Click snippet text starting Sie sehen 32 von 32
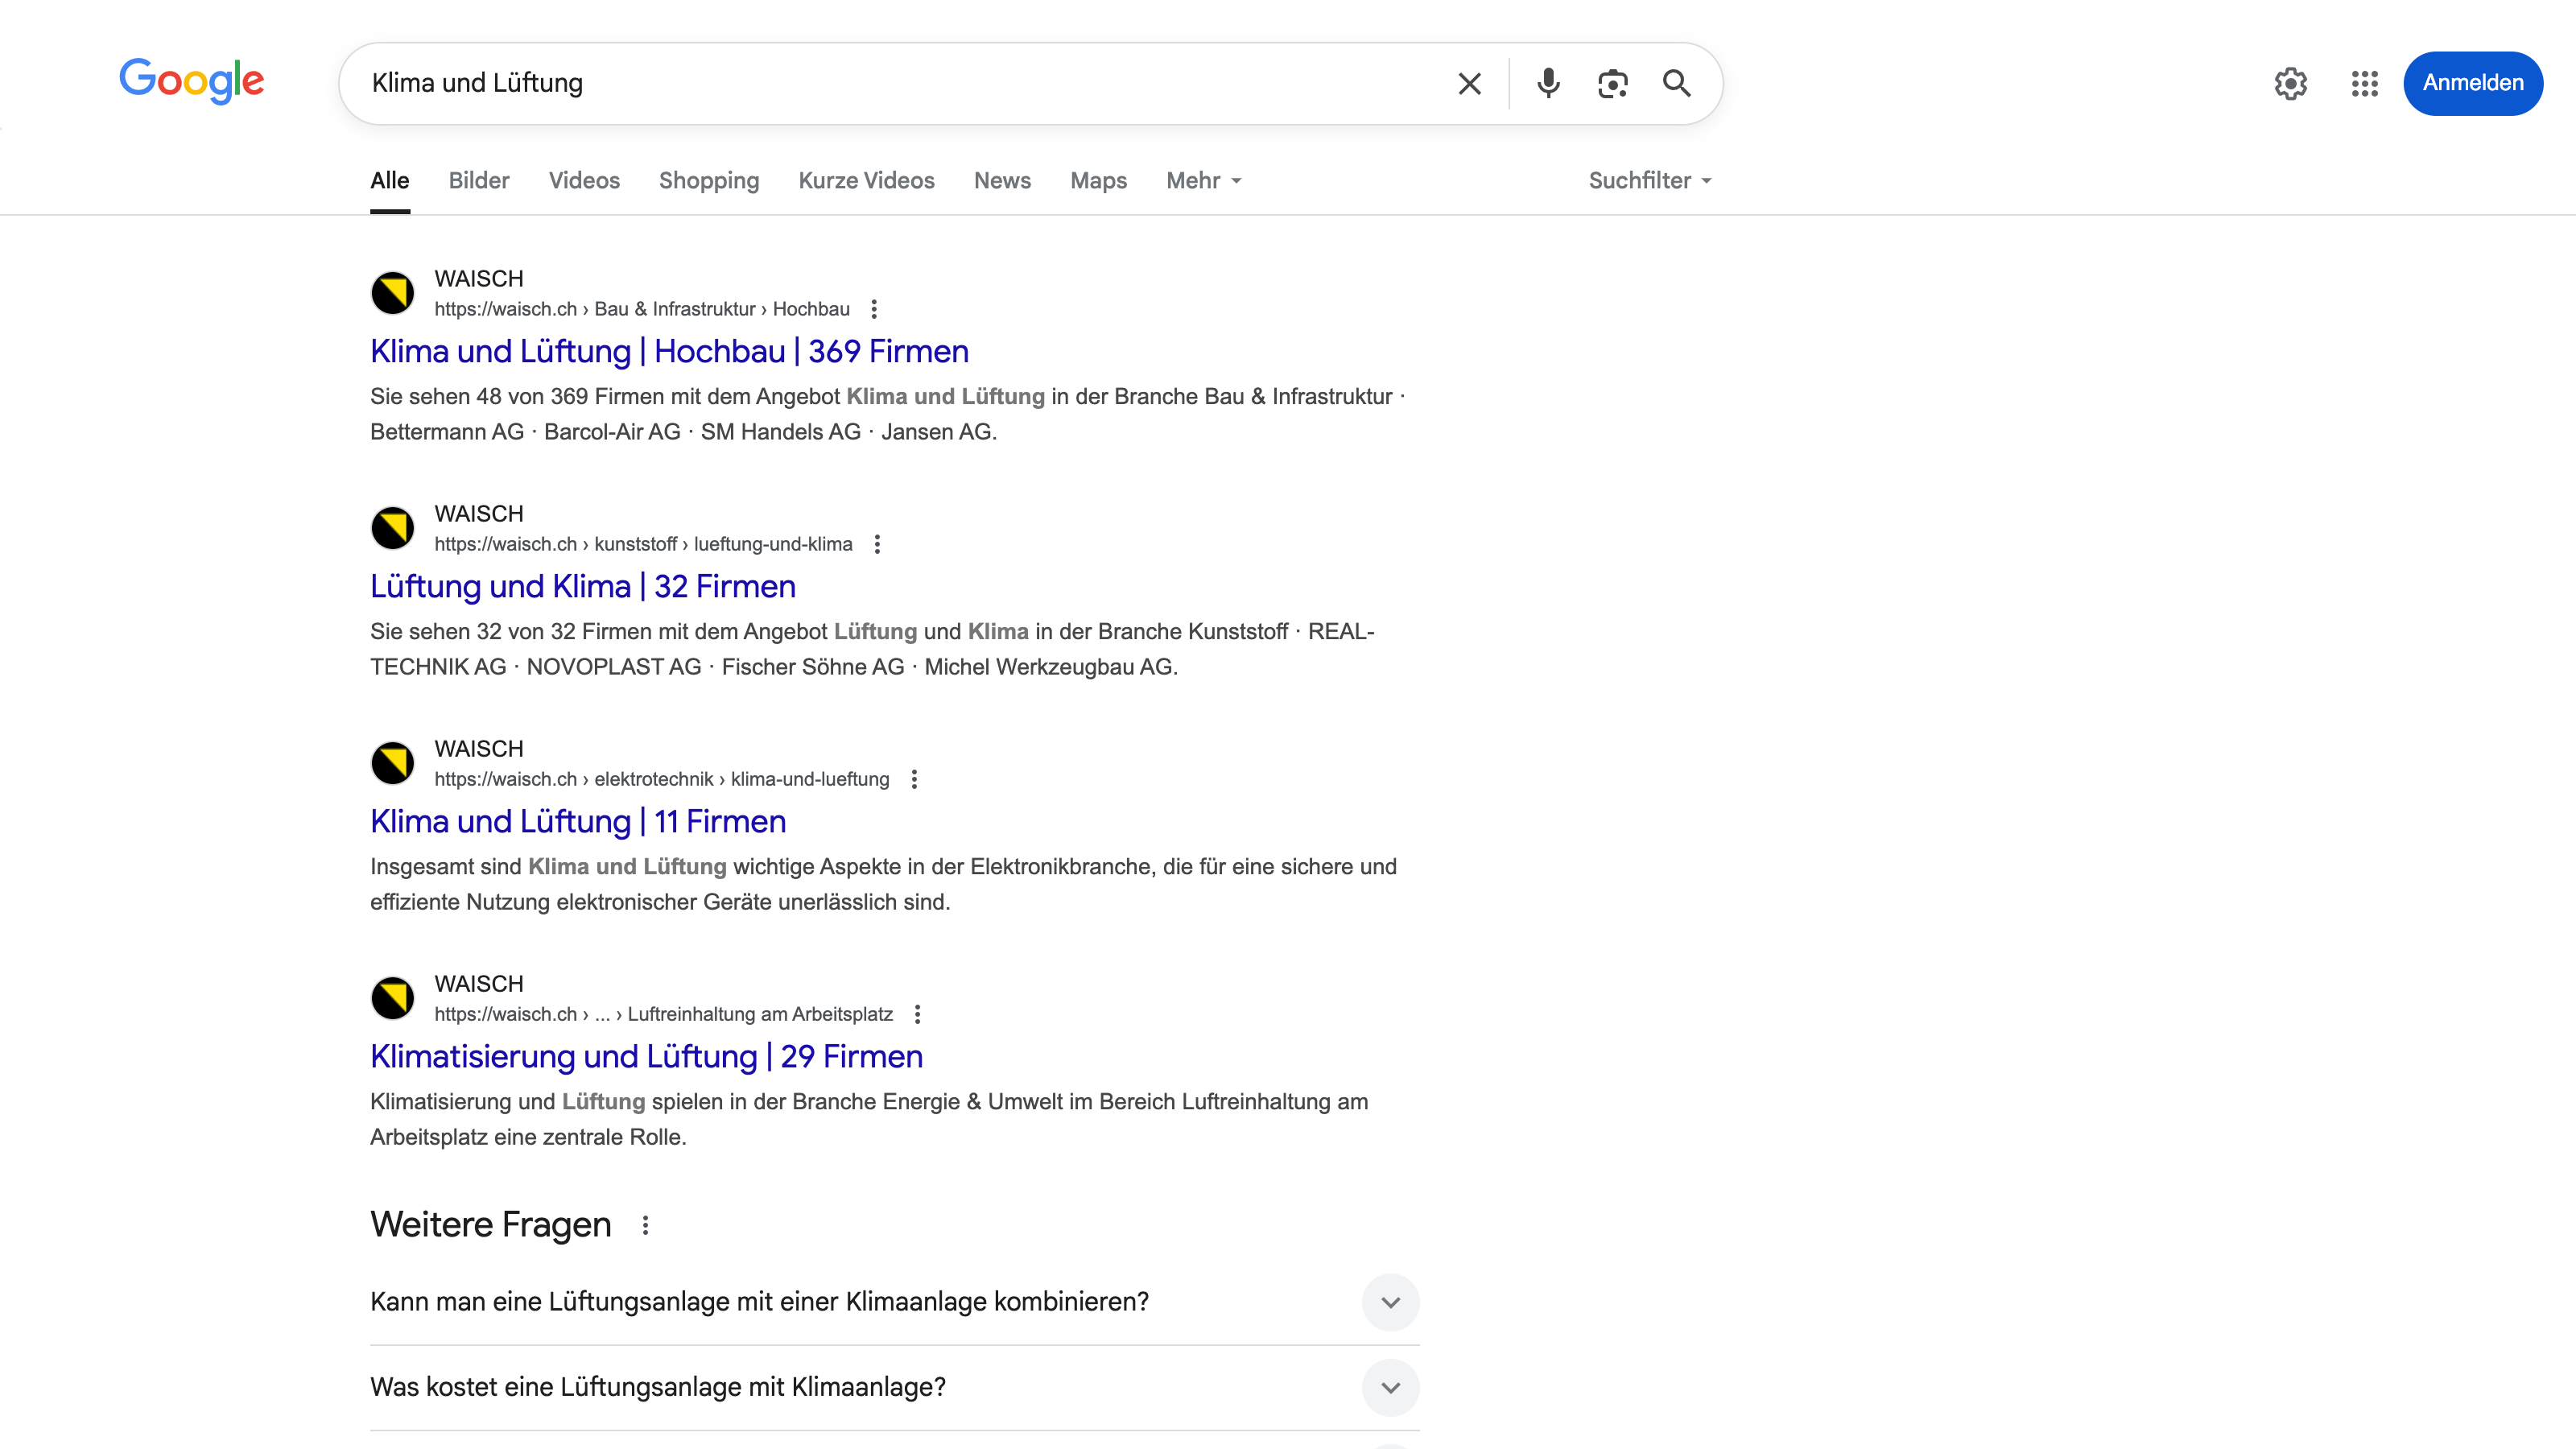The image size is (2576, 1449). pos(872,649)
